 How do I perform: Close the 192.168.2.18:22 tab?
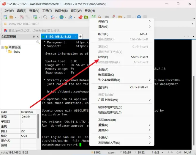click(x=75, y=36)
